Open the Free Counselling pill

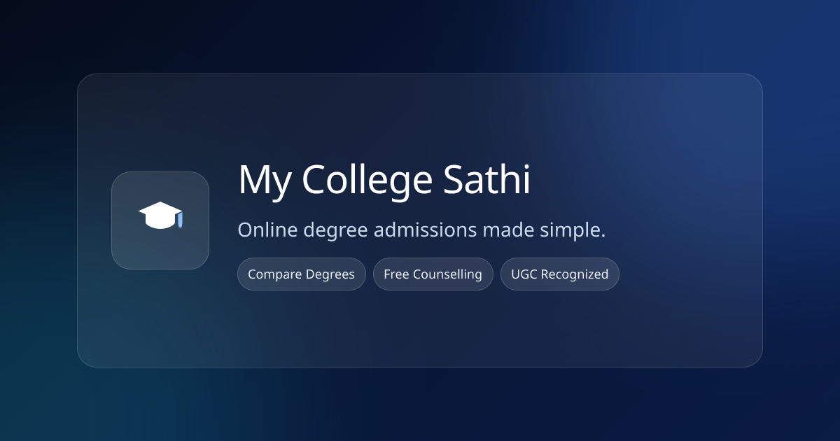pyautogui.click(x=433, y=274)
